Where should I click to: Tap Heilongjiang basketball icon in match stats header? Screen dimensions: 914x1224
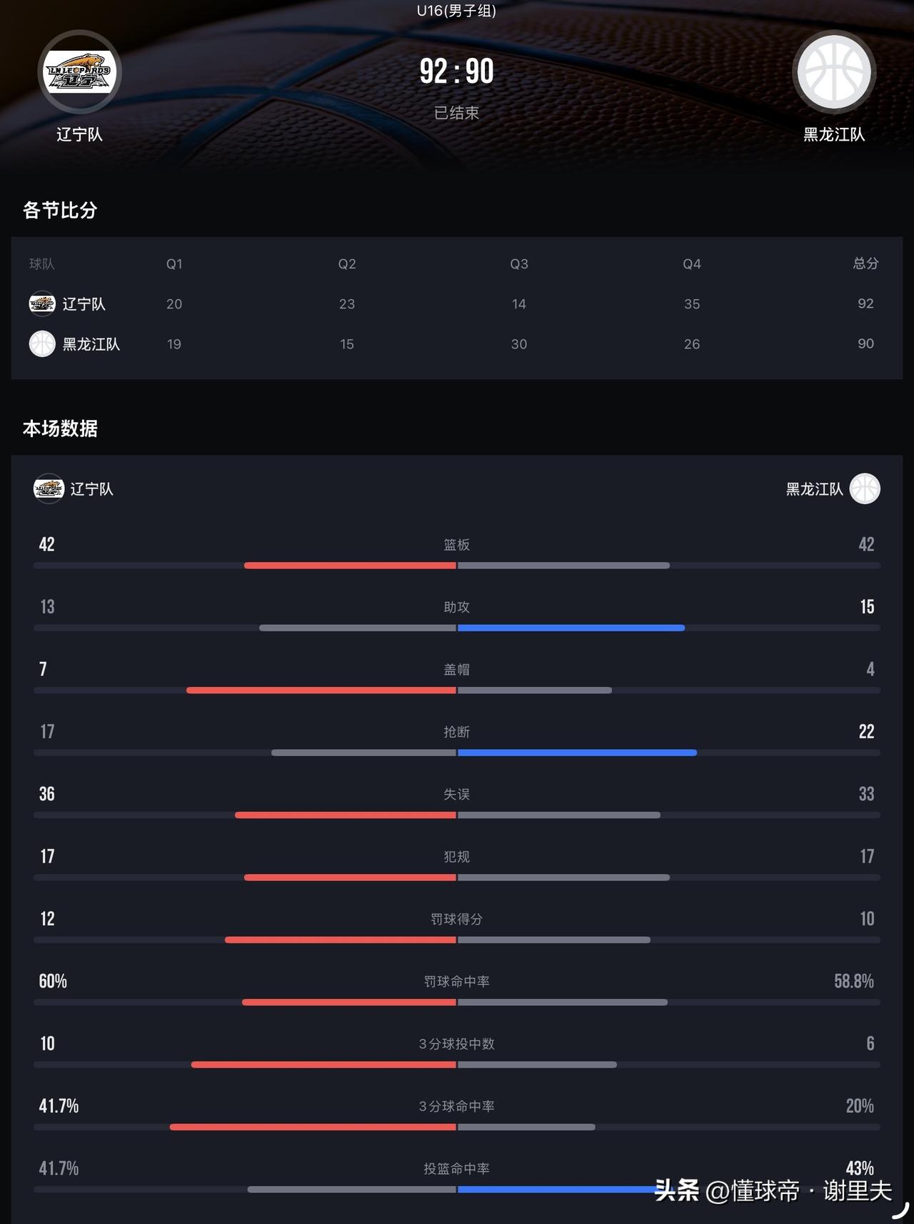pos(865,488)
